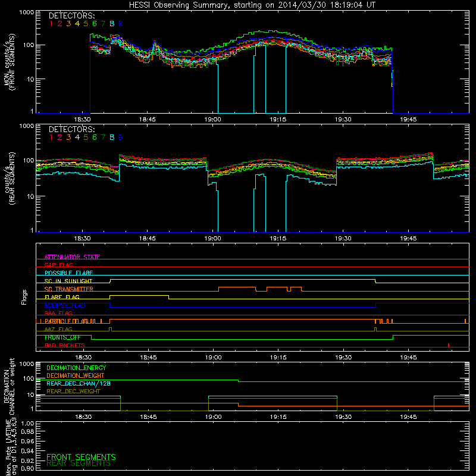
Task: Click the ATTENUATOR STATE flag label
Action: pyautogui.click(x=72, y=257)
